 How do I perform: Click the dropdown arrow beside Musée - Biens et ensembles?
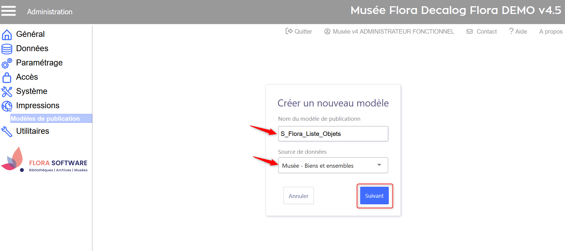(x=379, y=165)
